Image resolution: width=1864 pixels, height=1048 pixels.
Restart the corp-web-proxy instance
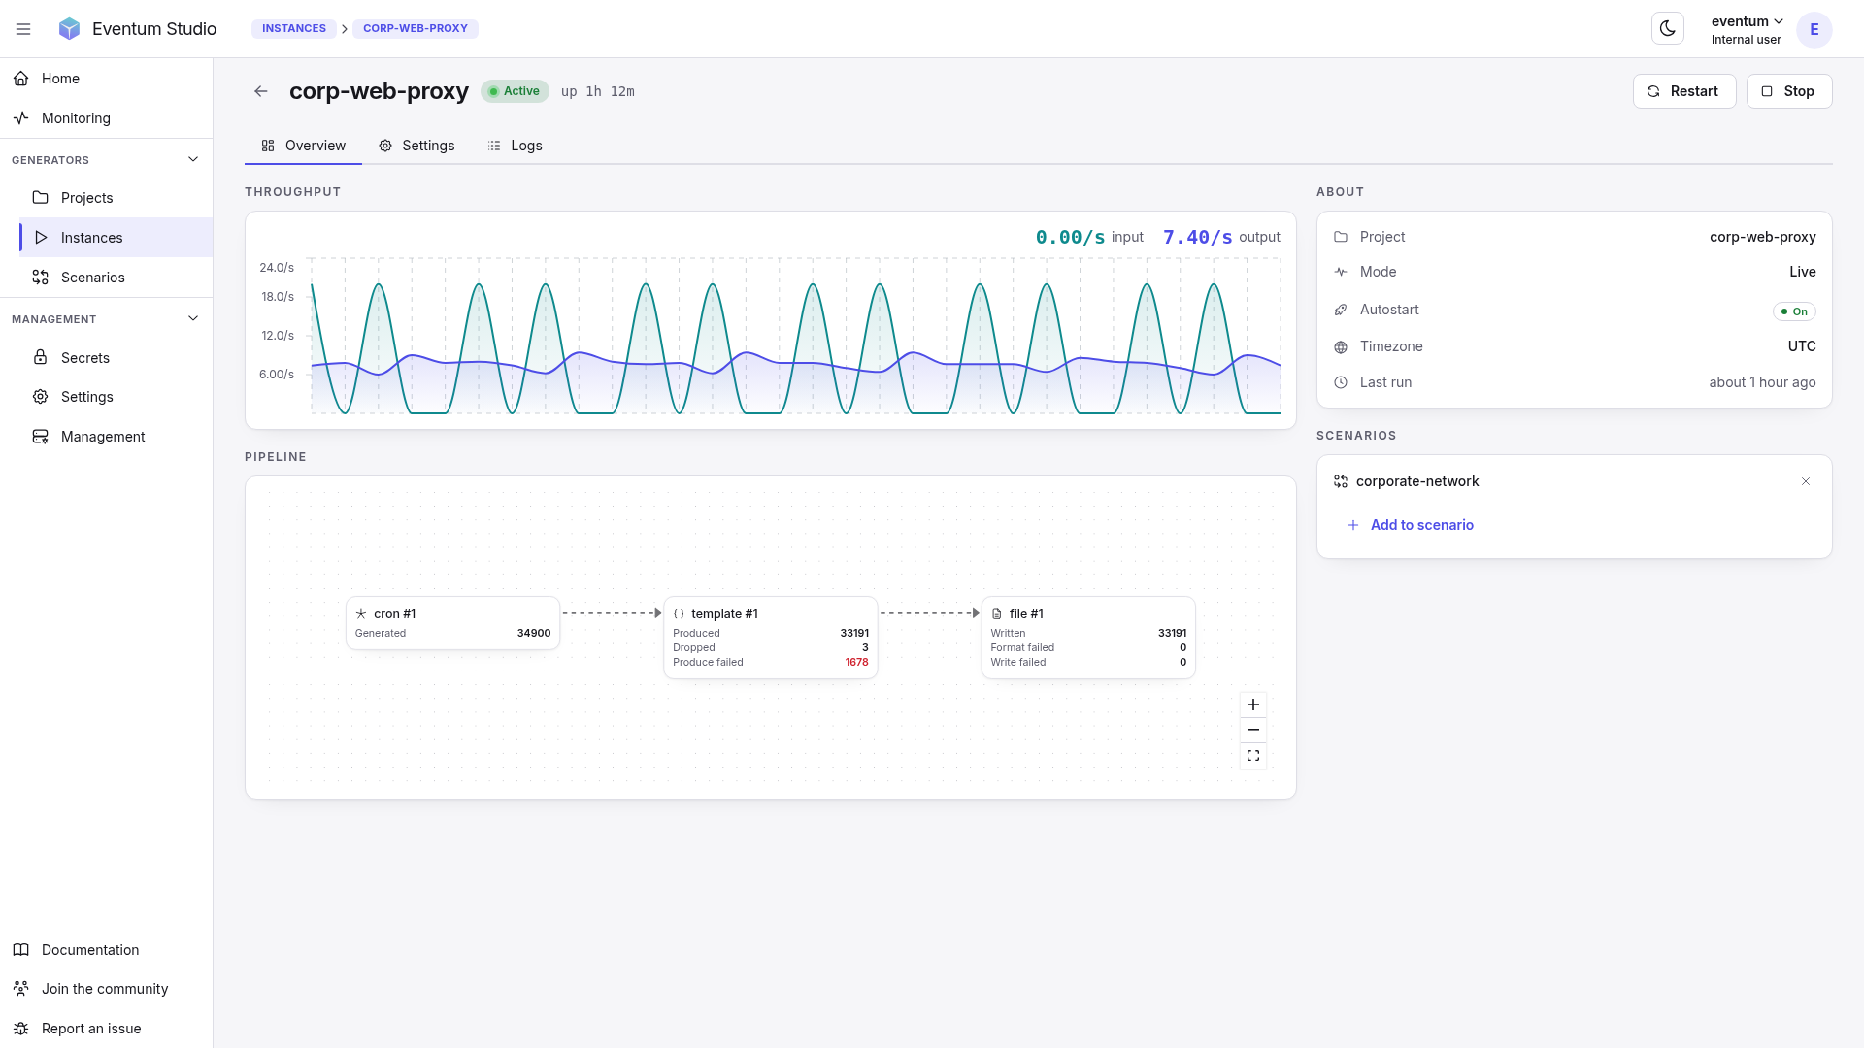coord(1684,91)
